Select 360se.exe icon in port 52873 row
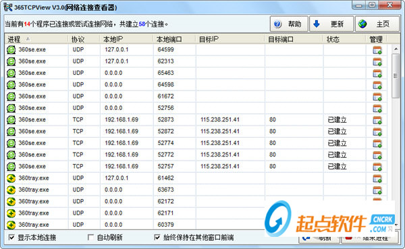This screenshot has width=405, height=249. 11,120
